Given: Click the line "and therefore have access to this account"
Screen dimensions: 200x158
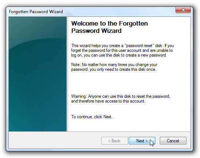Looking at the screenshot, I should click(x=108, y=101).
